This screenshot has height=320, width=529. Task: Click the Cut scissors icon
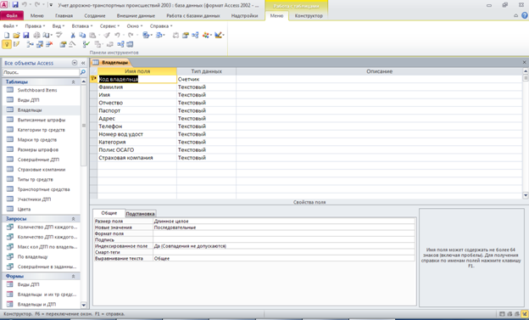(73, 35)
